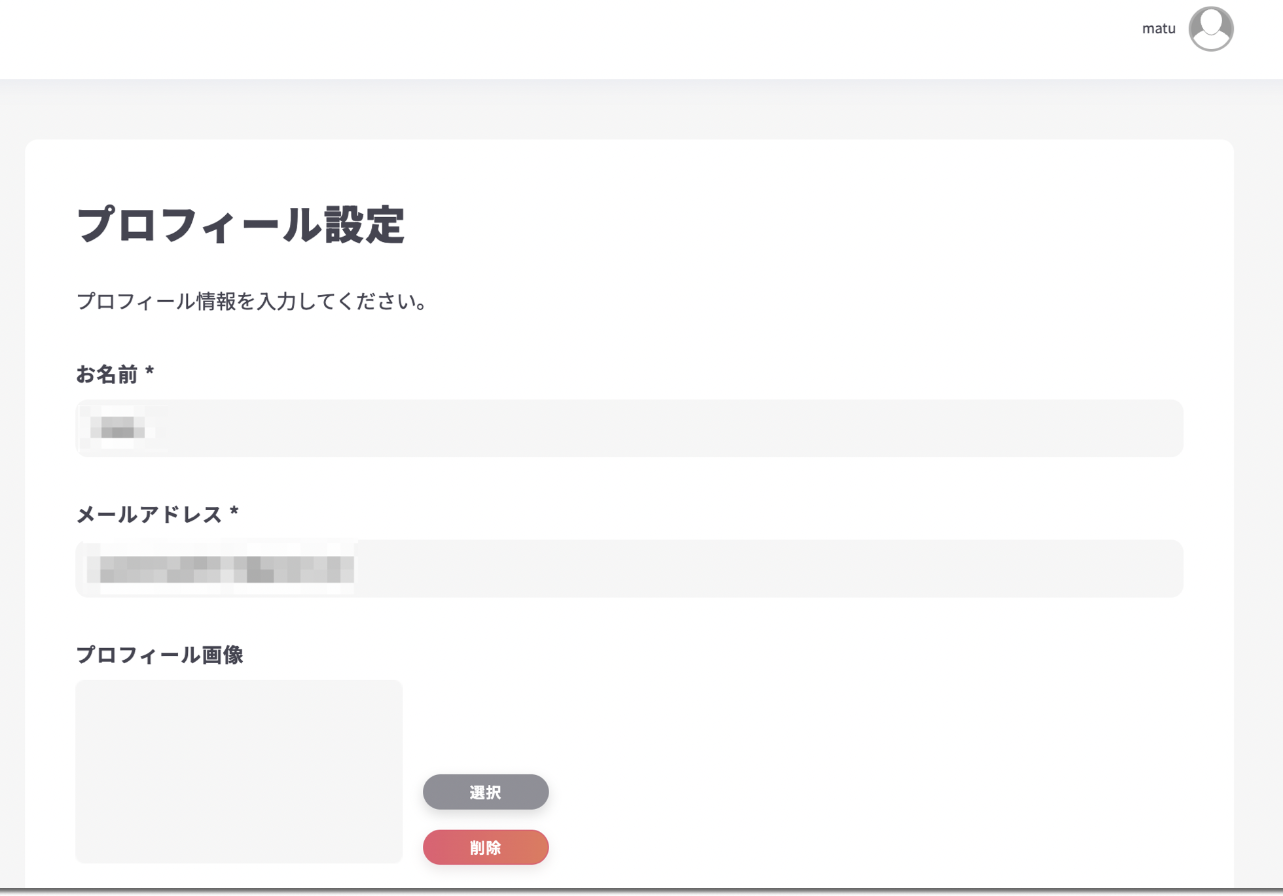
Task: Open the account menu via profile photo circle
Action: click(x=1212, y=28)
